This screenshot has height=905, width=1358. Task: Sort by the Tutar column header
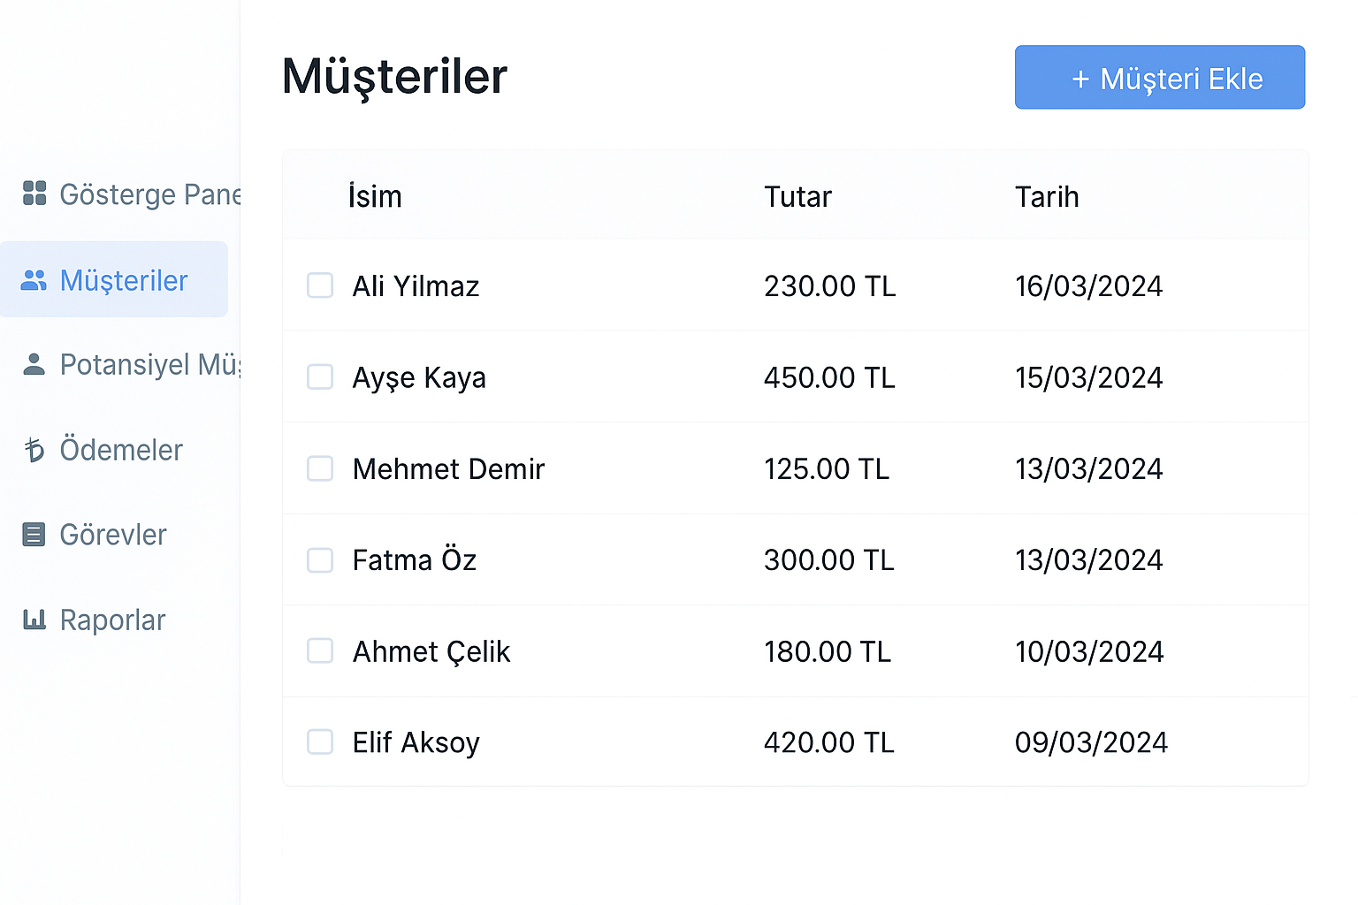pos(797,196)
